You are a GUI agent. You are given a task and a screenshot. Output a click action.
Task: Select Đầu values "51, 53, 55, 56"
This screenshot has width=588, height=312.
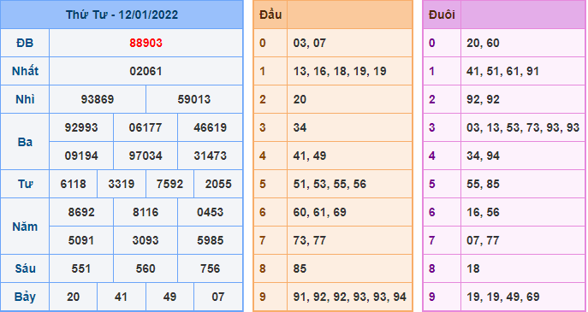click(330, 184)
